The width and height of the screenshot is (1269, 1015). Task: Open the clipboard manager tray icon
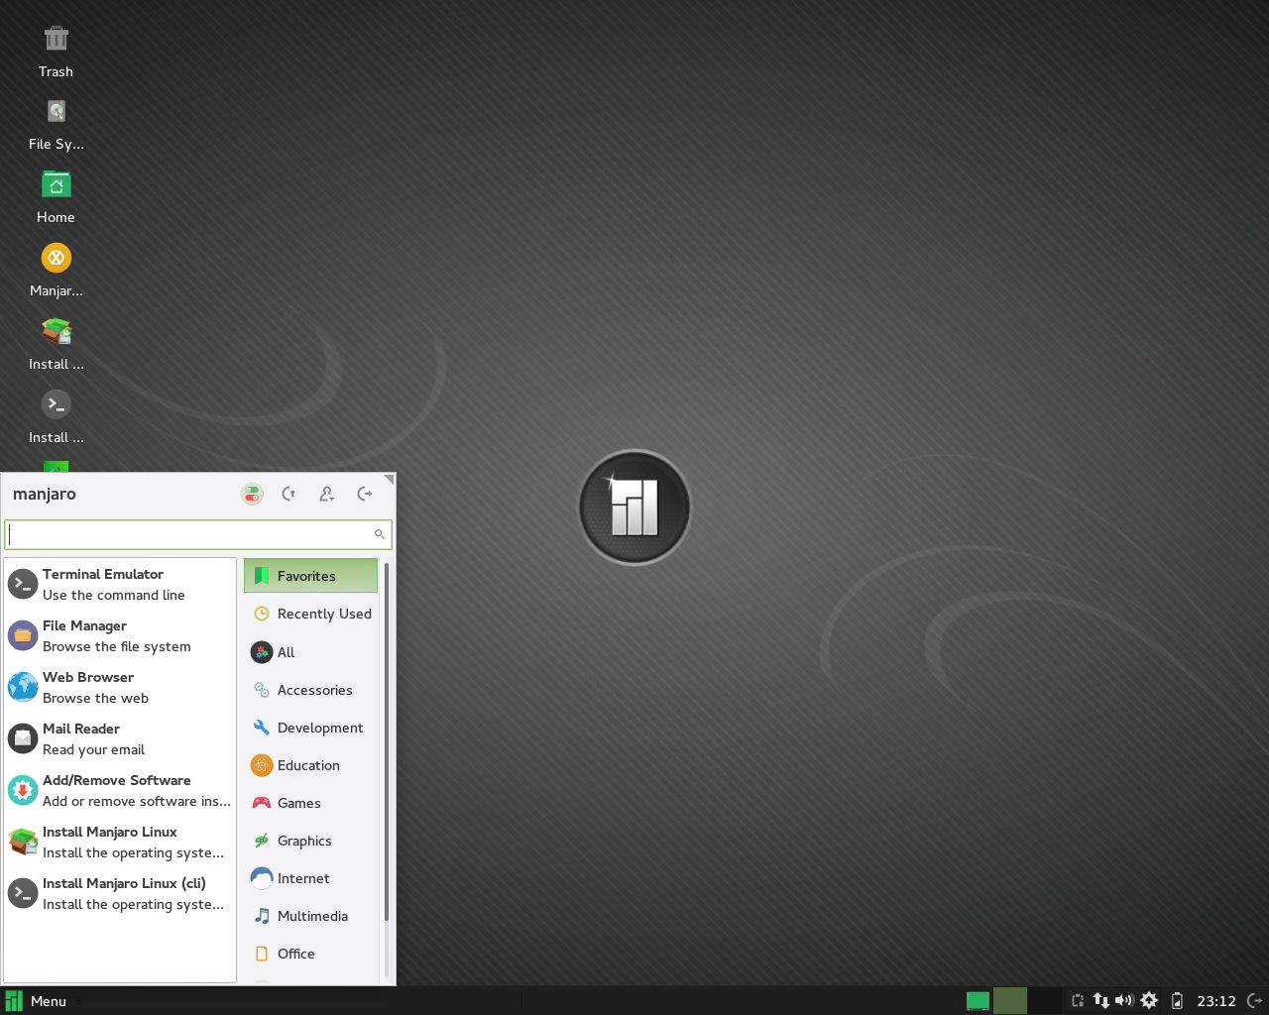1078,1001
